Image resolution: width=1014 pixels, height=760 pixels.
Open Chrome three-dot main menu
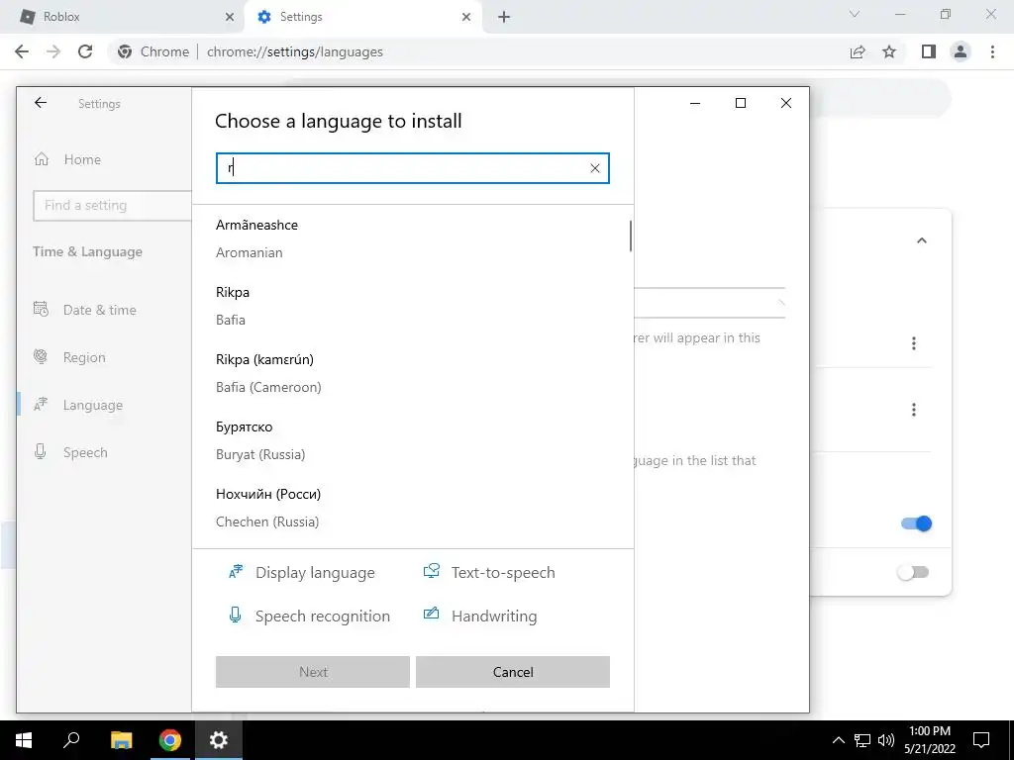(x=992, y=51)
